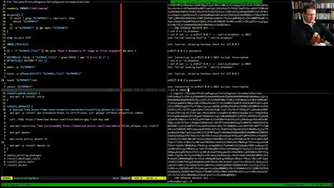Click the 'apt-get -y install unzip' line

pos(27,97)
